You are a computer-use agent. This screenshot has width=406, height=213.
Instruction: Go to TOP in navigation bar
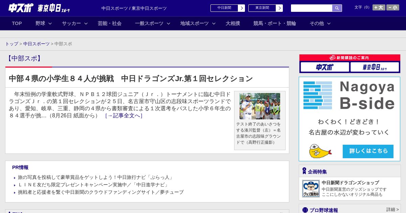click(17, 23)
